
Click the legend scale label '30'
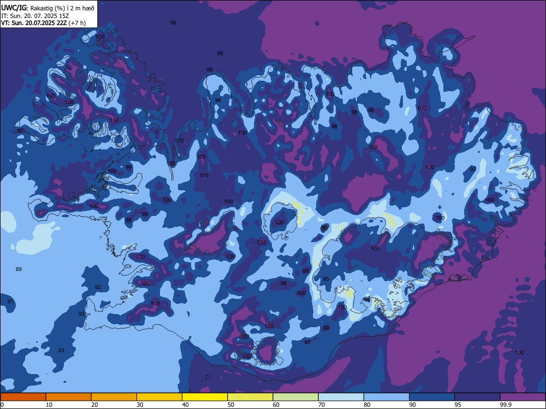140,405
